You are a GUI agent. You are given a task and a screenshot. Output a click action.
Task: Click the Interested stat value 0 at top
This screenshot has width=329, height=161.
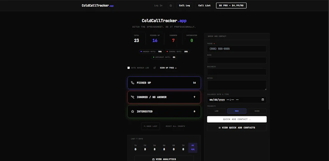pos(192,41)
